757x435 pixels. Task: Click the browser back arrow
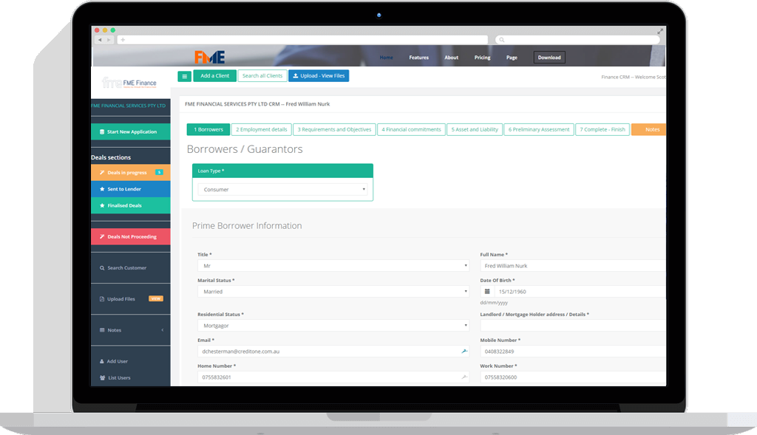(100, 40)
